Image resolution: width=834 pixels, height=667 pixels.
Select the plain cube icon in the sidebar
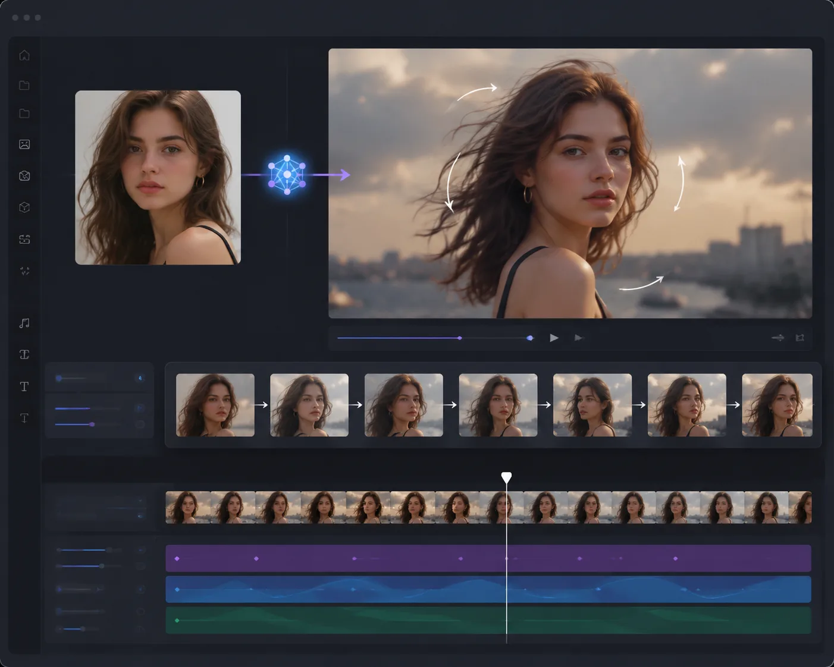[24, 207]
